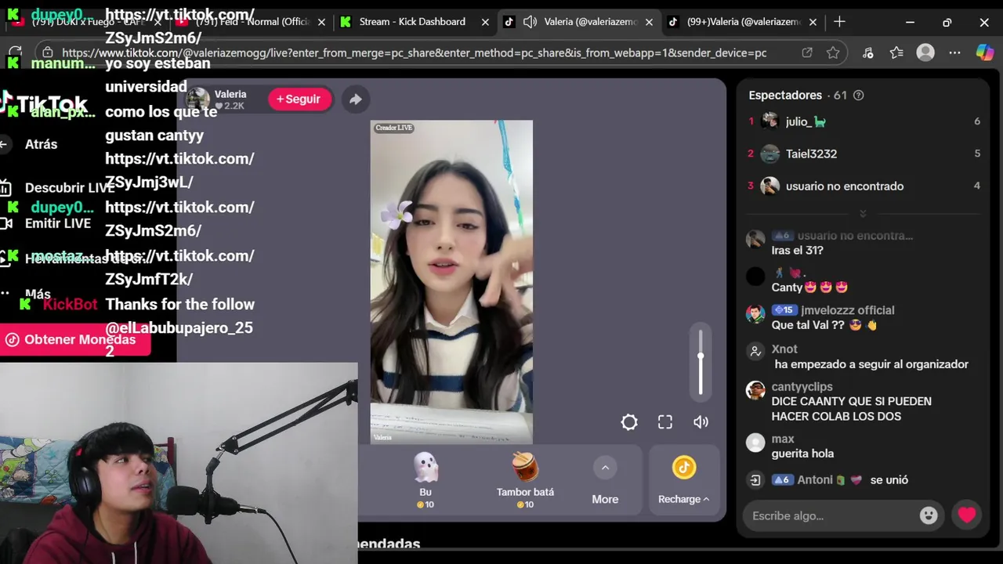Open browser settings and more menu
Image resolution: width=1003 pixels, height=564 pixels.
click(x=954, y=53)
